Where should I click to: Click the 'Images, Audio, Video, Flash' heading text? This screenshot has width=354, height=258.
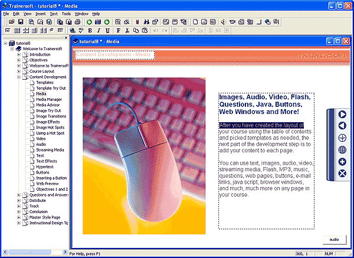pos(265,97)
